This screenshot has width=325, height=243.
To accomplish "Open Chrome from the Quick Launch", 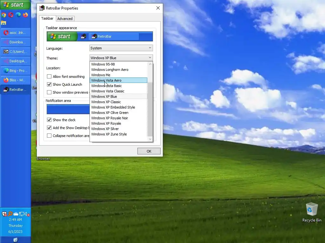I will point(4,15).
